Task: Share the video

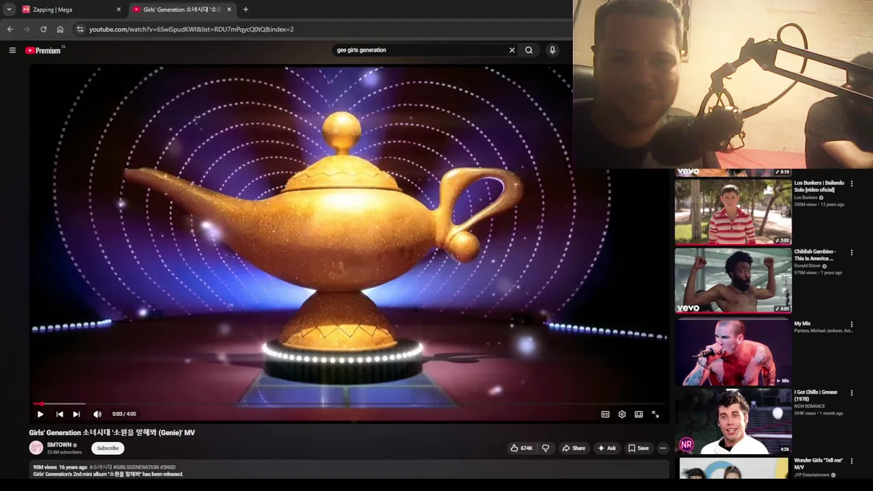Action: (573, 448)
